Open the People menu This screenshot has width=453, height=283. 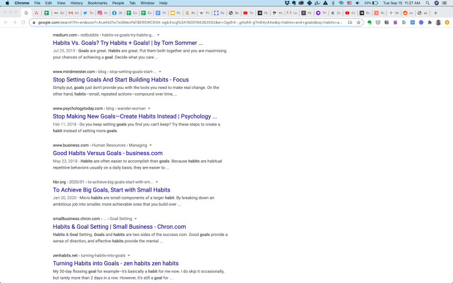[118, 3]
